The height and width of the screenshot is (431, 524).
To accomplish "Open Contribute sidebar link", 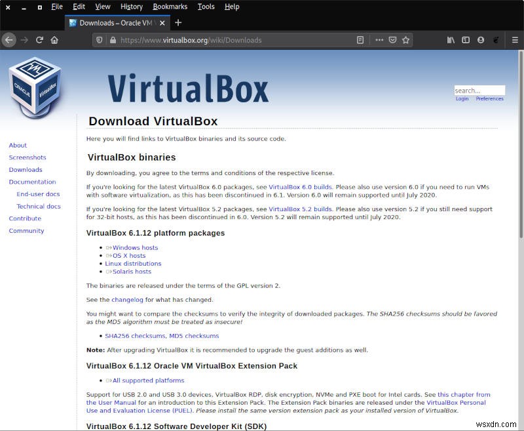I will (25, 218).
